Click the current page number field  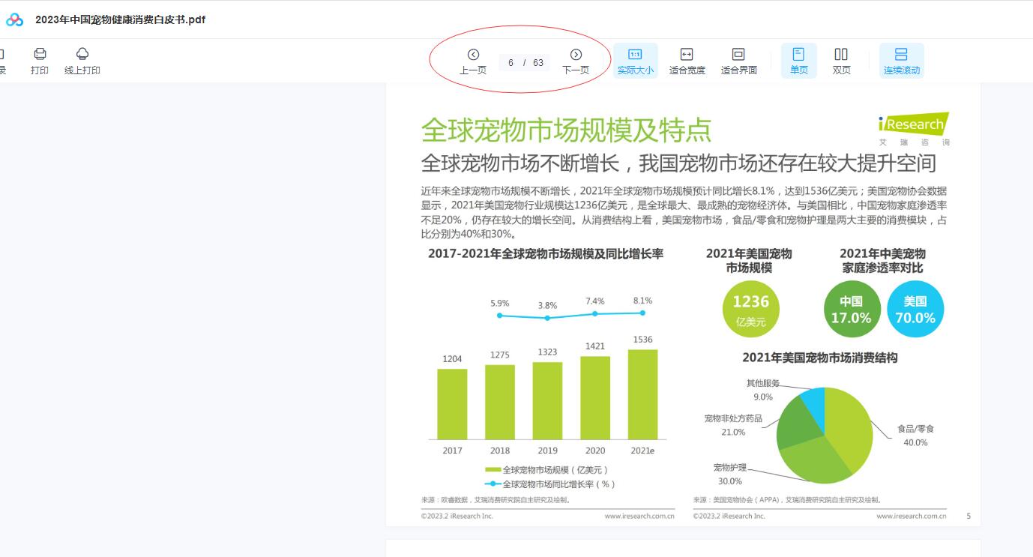[x=511, y=63]
